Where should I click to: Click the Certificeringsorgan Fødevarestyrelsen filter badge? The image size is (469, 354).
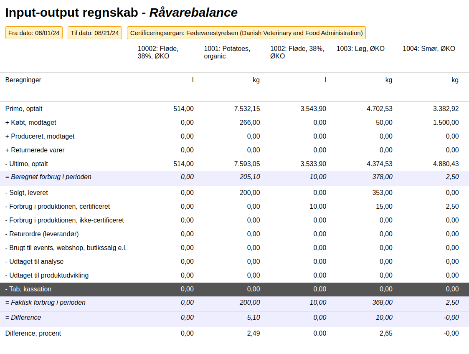(x=247, y=33)
